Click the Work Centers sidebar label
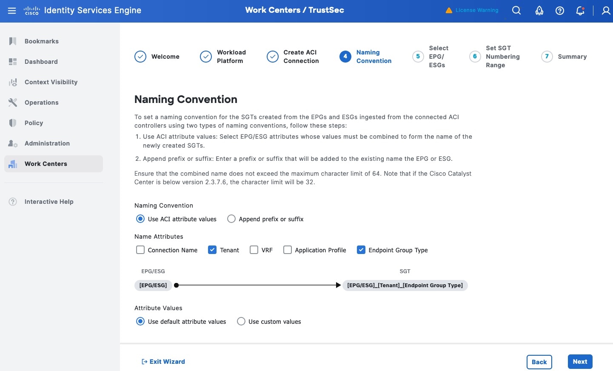Image resolution: width=613 pixels, height=371 pixels. coord(46,164)
